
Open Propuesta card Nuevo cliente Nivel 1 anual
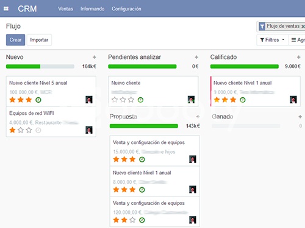[155, 181]
